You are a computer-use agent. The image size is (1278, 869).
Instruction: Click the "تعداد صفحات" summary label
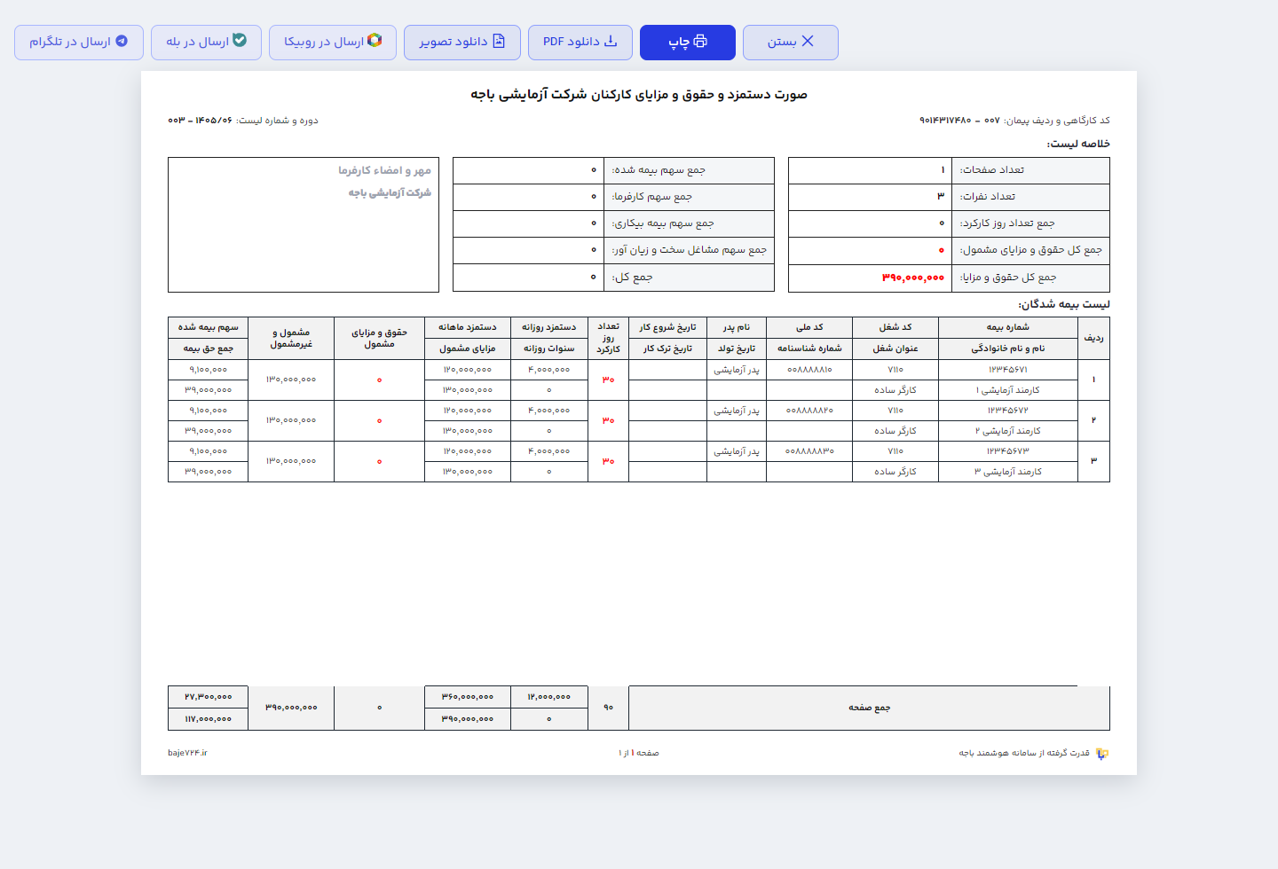[x=992, y=170]
